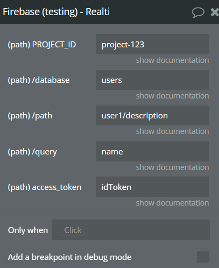Screen dimensions: 219x268
Task: Click the access_token field containing idToken
Action: tap(153, 187)
